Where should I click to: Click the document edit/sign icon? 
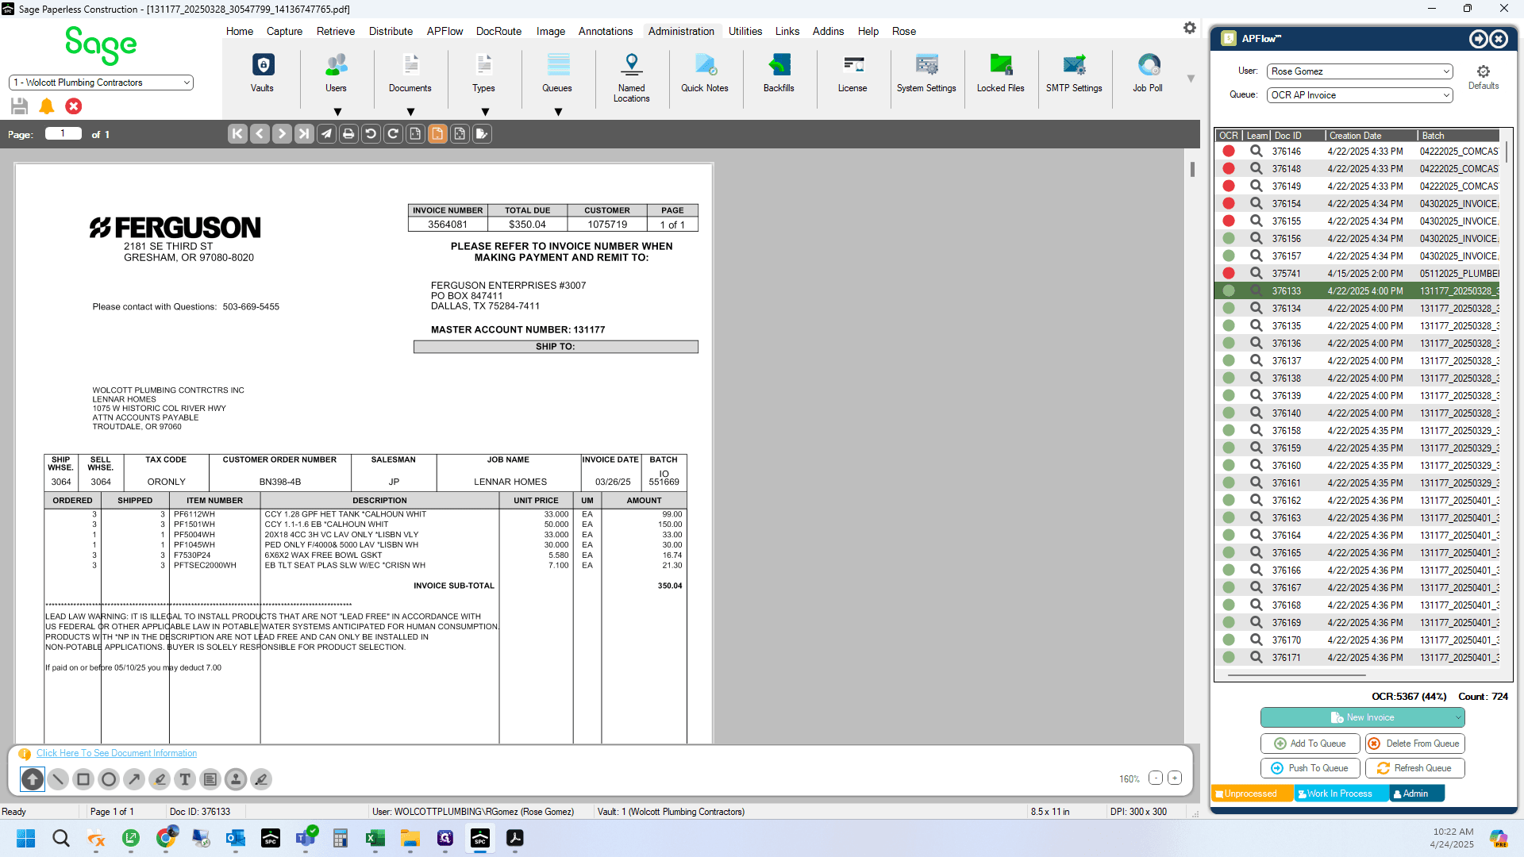coord(482,134)
